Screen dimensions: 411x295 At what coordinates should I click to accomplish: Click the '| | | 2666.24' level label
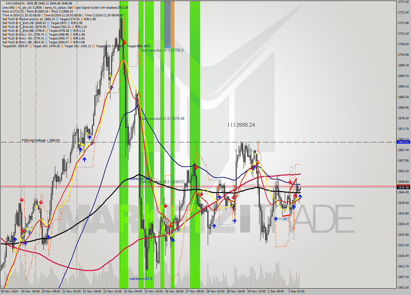pyautogui.click(x=241, y=125)
